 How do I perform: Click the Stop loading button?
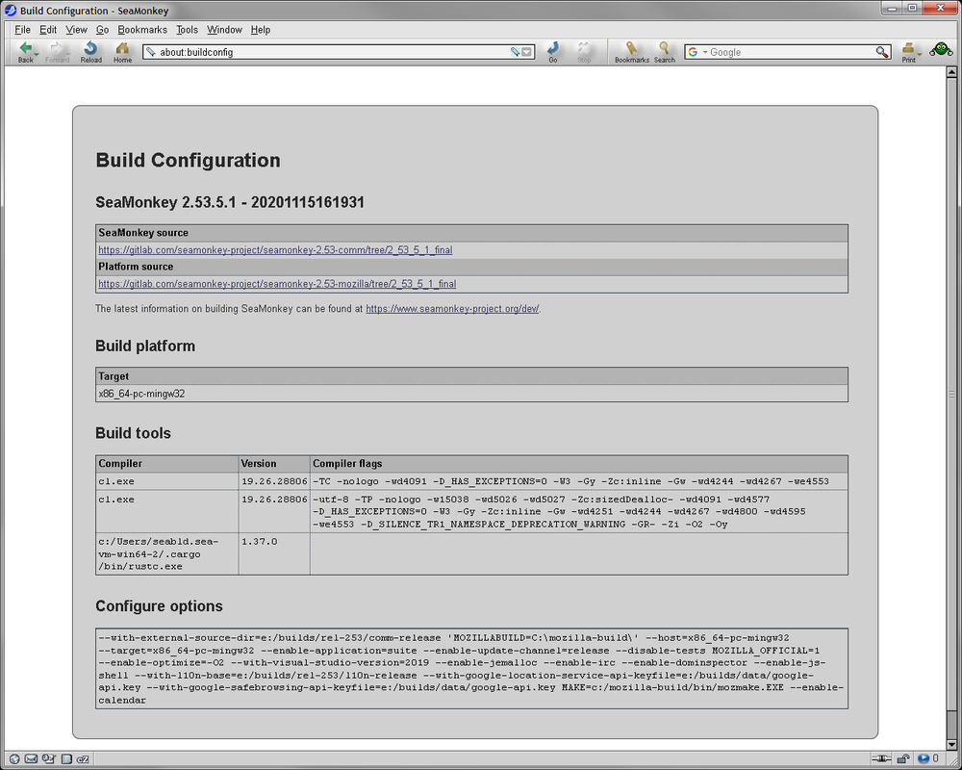click(x=584, y=52)
